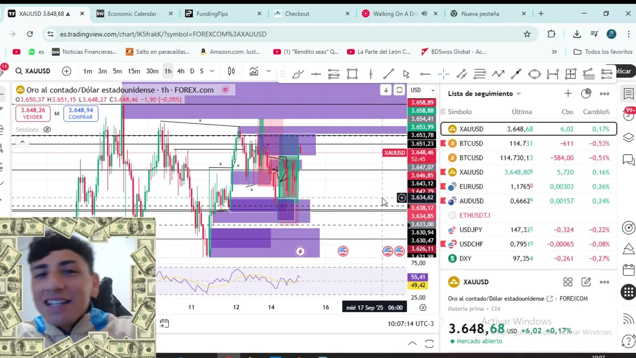The image size is (636, 358).
Task: Open watchlist three-dot menu
Action: click(605, 93)
